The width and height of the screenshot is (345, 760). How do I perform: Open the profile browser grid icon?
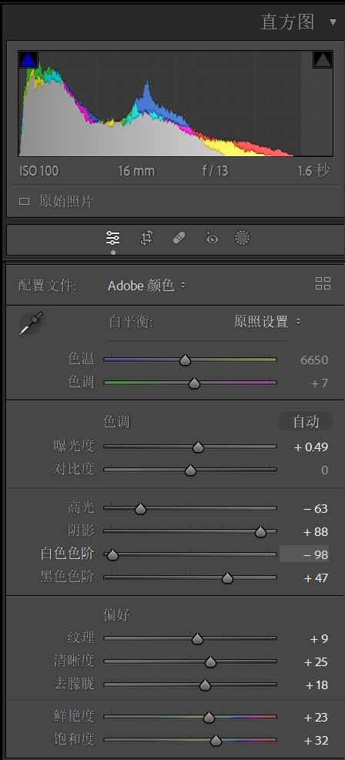(323, 283)
